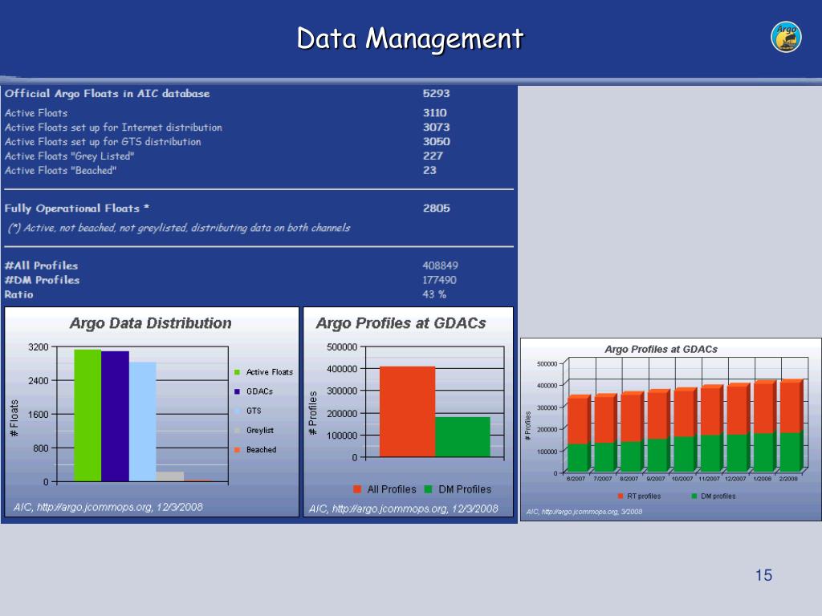822x616 pixels.
Task: Click the green DM Profiles bar
Action: (x=462, y=437)
